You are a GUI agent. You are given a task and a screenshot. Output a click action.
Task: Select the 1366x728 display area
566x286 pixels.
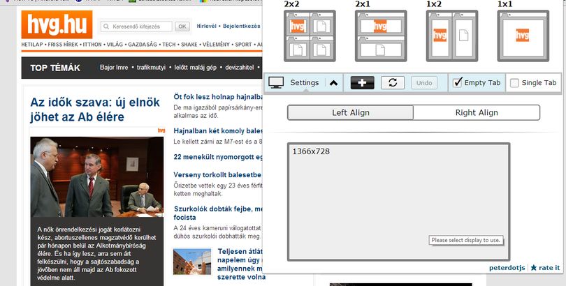(399, 202)
